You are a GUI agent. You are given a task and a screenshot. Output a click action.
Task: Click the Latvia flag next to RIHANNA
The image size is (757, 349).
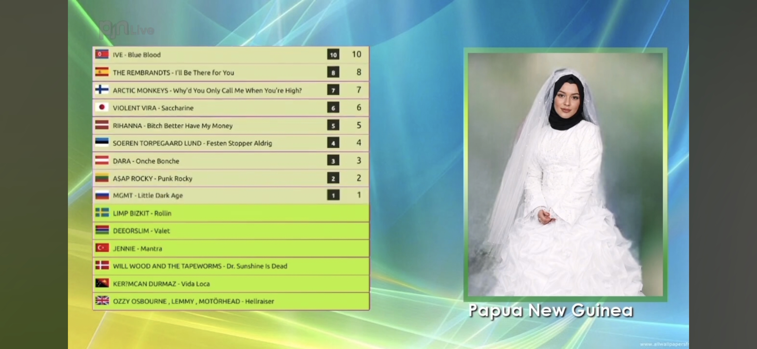102,125
